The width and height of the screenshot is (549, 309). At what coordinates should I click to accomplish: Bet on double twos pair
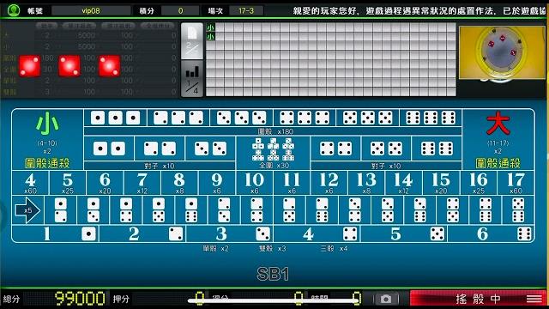[x=160, y=148]
